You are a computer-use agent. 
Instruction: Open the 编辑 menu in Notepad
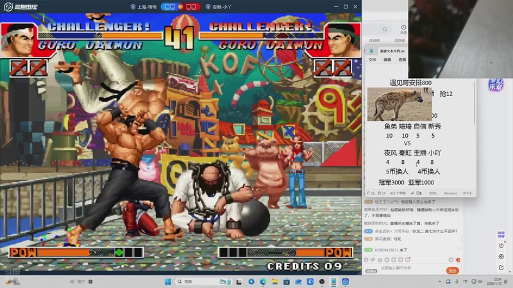387,60
